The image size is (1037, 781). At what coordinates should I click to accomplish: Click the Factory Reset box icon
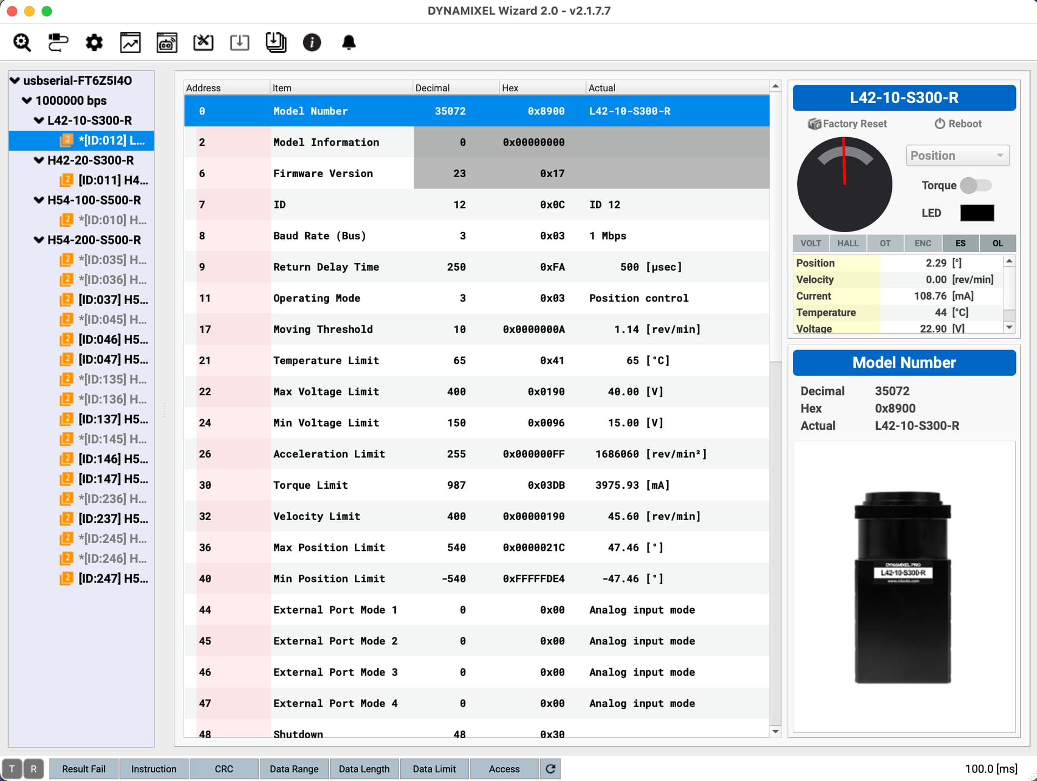tap(814, 124)
